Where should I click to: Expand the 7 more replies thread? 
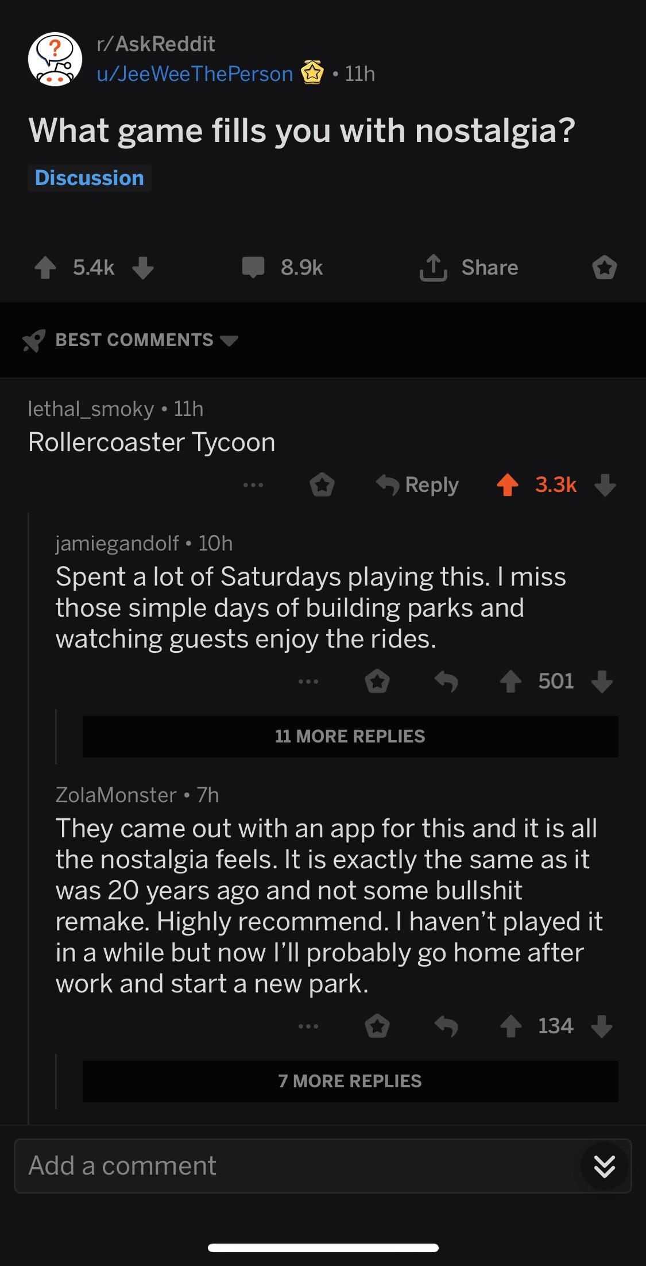(x=350, y=1081)
